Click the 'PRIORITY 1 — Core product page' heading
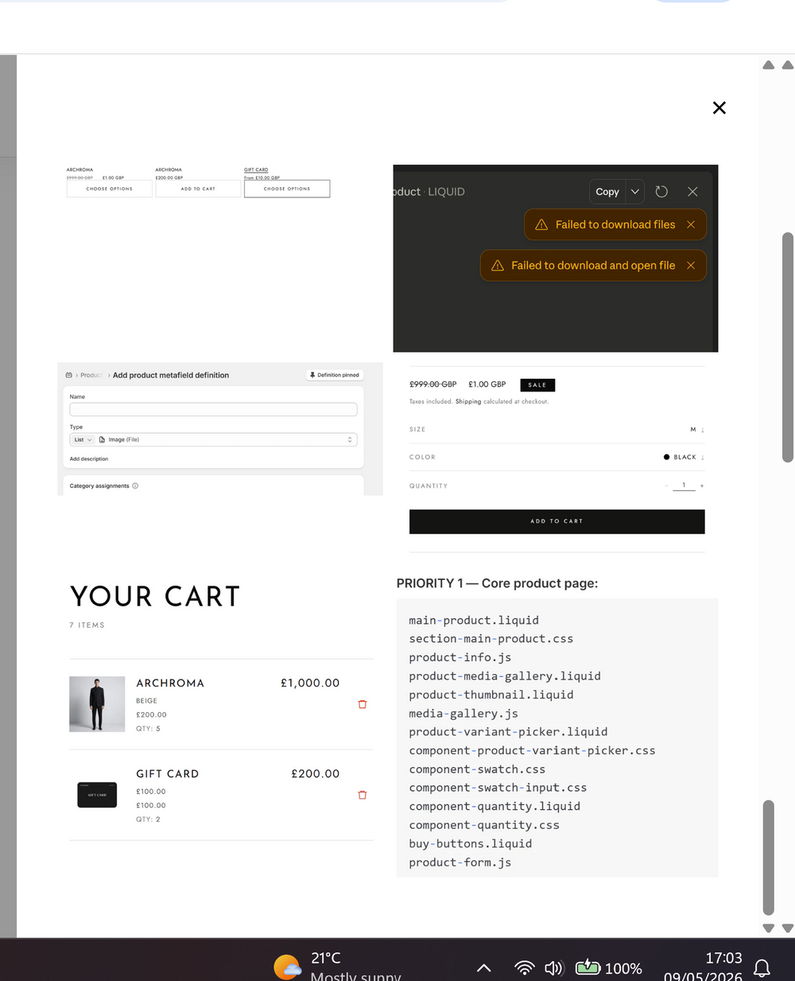Image resolution: width=795 pixels, height=981 pixels. (497, 583)
